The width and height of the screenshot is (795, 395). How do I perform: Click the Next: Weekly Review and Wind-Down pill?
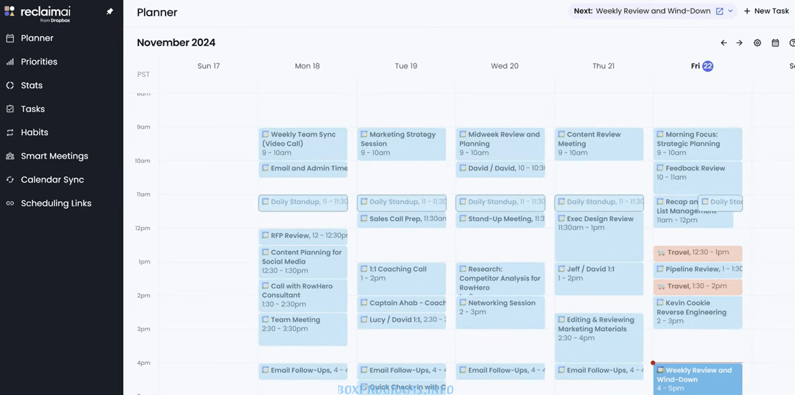[x=648, y=11]
